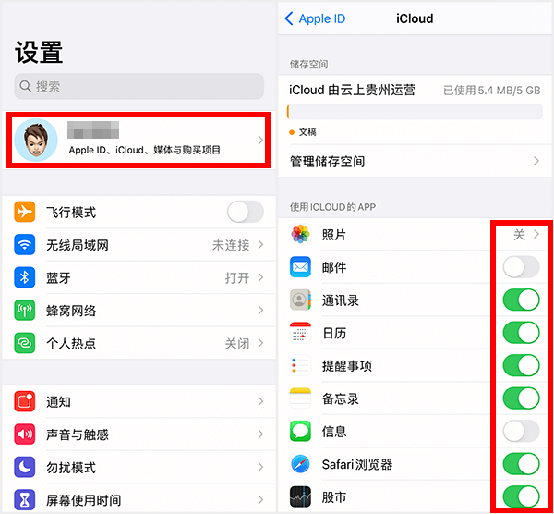Open Bluetooth chevron next to 打开
The width and height of the screenshot is (554, 514).
260,277
